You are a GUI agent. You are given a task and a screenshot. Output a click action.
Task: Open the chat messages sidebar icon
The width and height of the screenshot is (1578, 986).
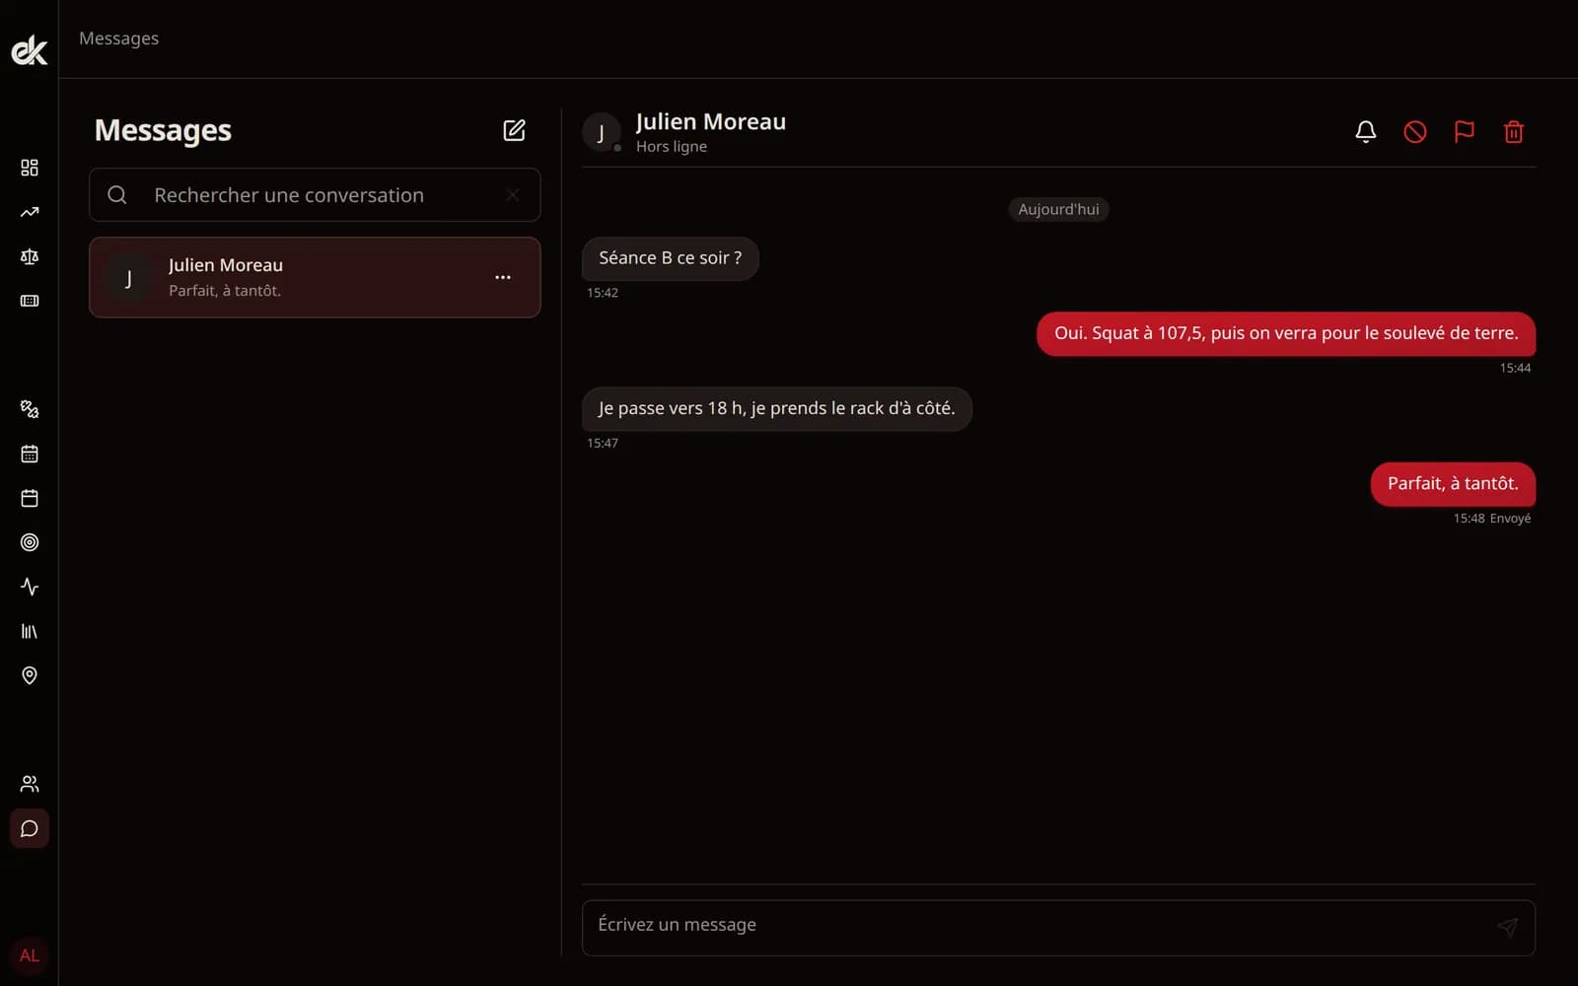pos(30,828)
